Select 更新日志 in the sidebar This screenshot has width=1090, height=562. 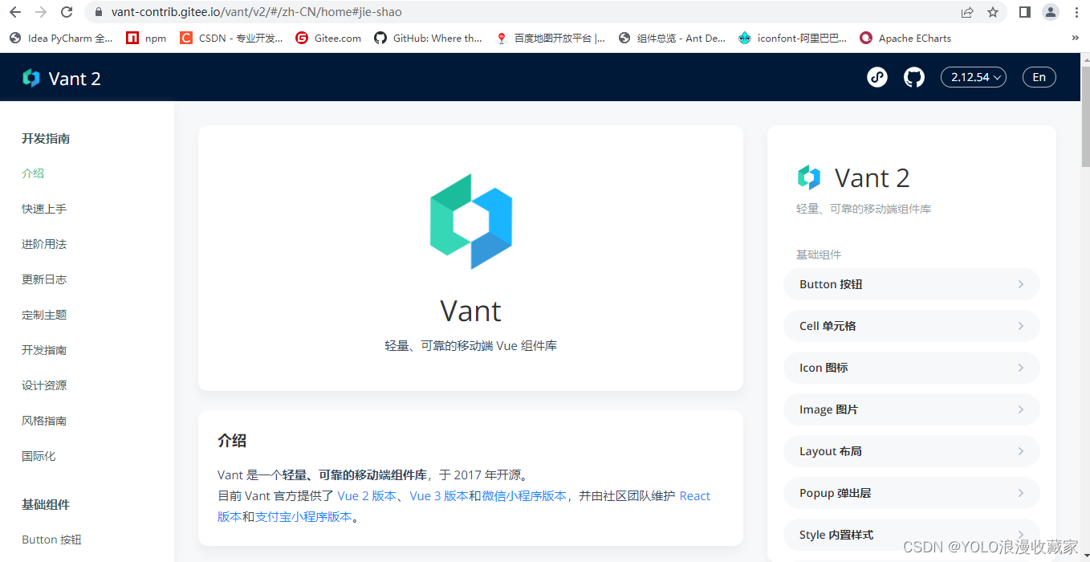[x=44, y=279]
